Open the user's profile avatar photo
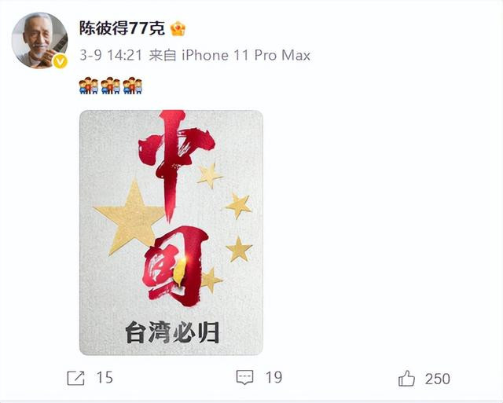Screen dimensions: 503x403 click(x=39, y=40)
